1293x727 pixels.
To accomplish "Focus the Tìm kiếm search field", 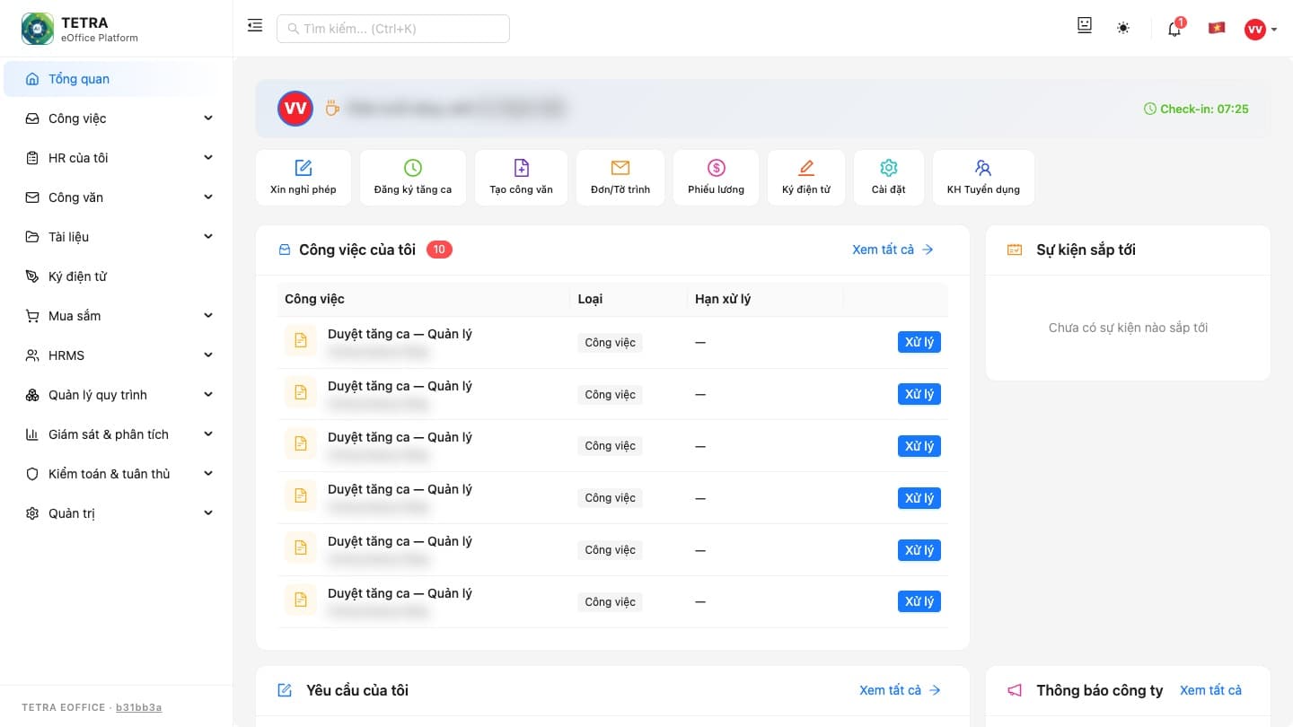I will [x=393, y=29].
